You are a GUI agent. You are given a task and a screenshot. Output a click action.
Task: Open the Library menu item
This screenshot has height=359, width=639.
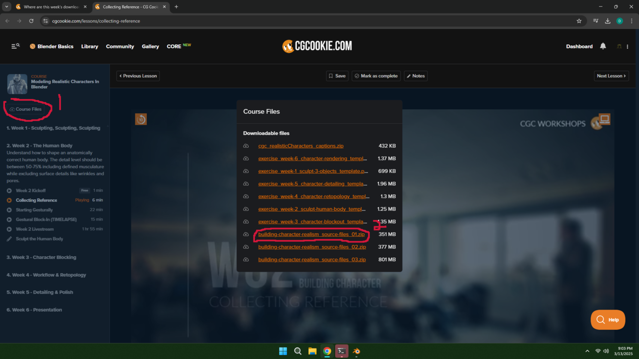click(x=90, y=46)
